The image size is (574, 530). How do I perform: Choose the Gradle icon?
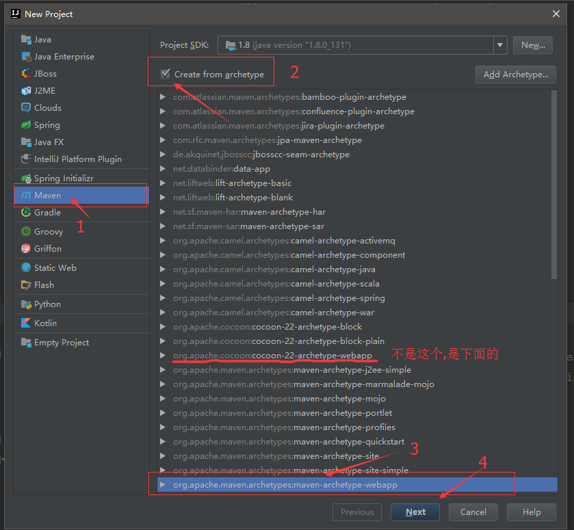tap(26, 212)
